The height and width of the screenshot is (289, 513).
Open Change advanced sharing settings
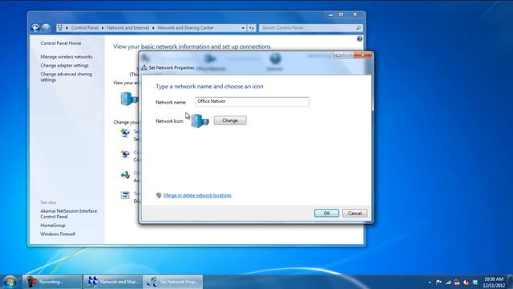click(x=66, y=77)
